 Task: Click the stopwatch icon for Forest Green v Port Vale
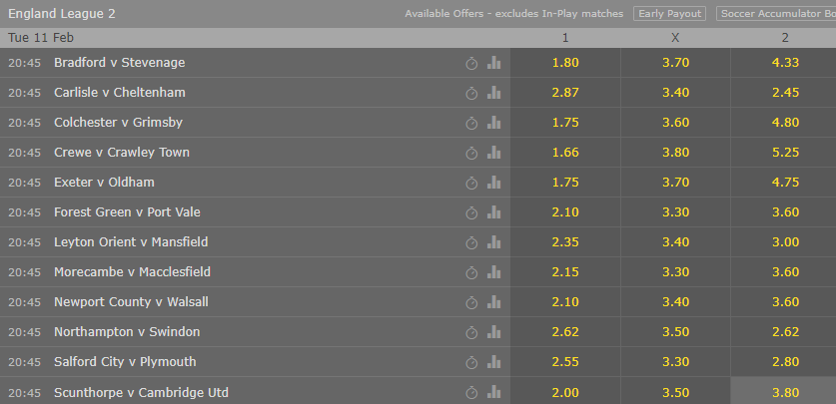[471, 212]
